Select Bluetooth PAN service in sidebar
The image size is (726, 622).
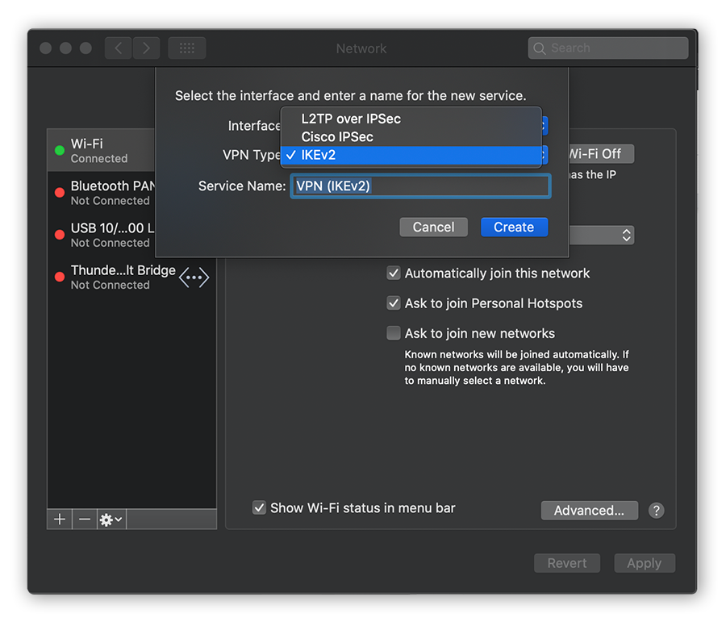(101, 193)
